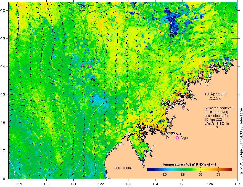Click the longitude axis label 121

tap(74, 184)
